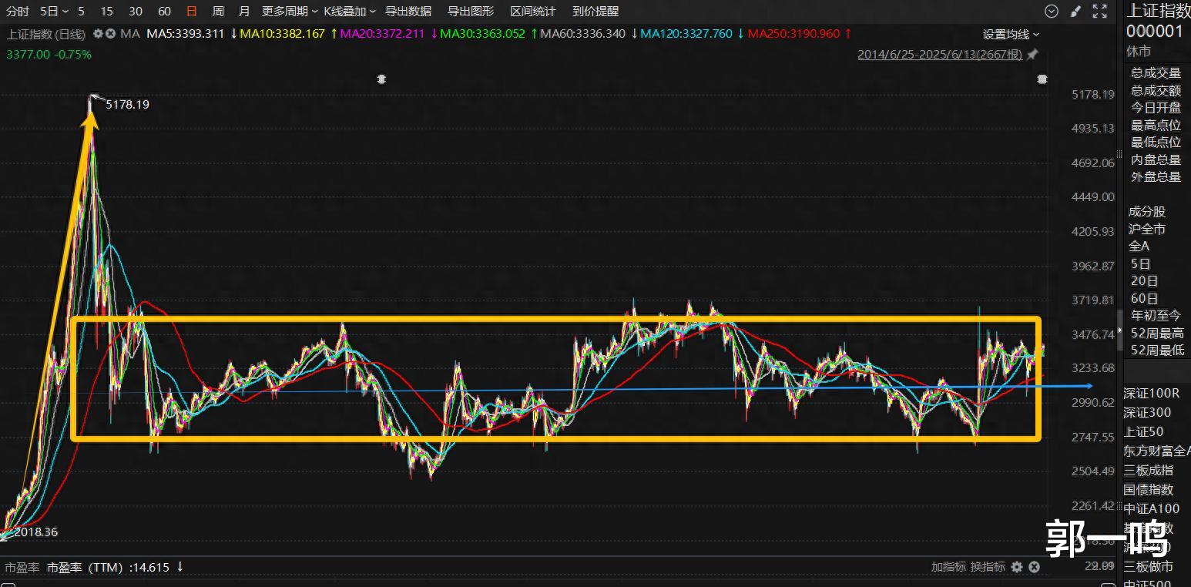
Task: Switch to daily (日) K-line period
Action: (191, 12)
